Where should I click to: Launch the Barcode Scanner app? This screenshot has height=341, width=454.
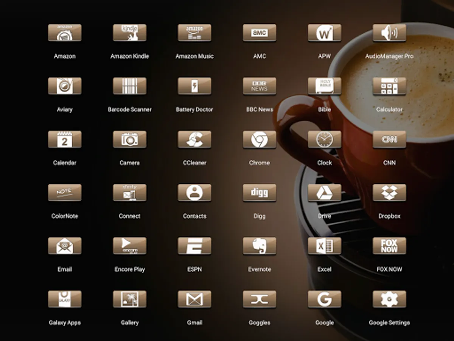tap(129, 86)
